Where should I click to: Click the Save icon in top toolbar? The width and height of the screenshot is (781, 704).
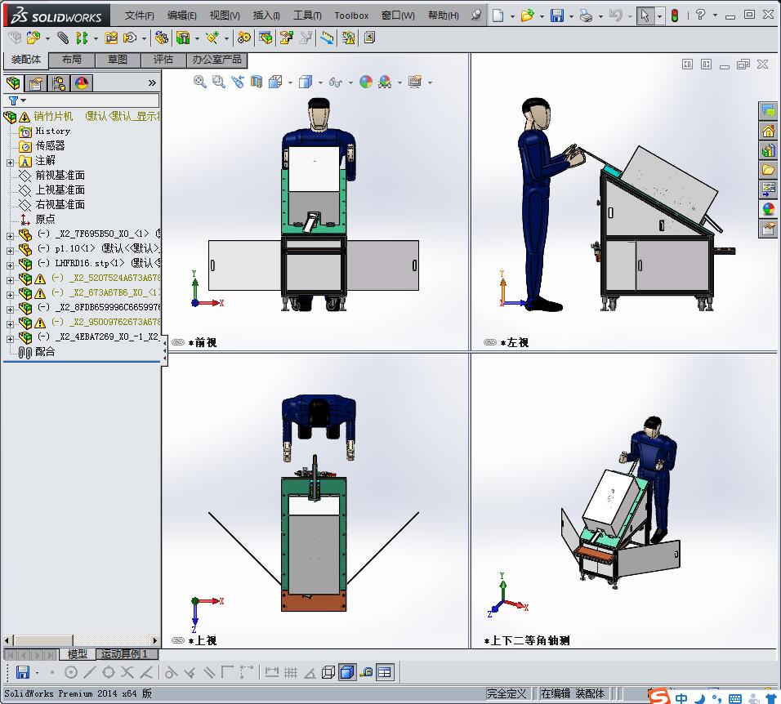(557, 16)
